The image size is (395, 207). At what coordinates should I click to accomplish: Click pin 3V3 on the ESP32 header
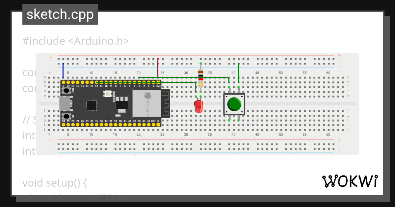158,82
